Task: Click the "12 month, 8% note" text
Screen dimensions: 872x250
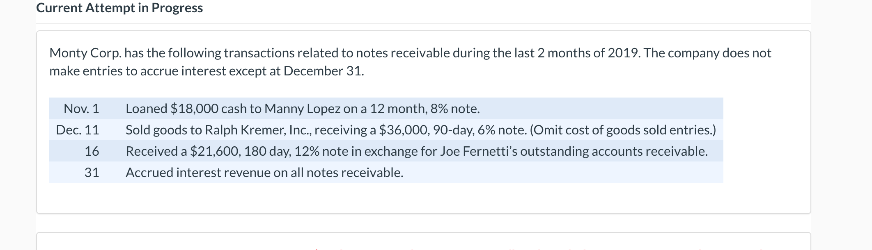Action: coord(425,109)
